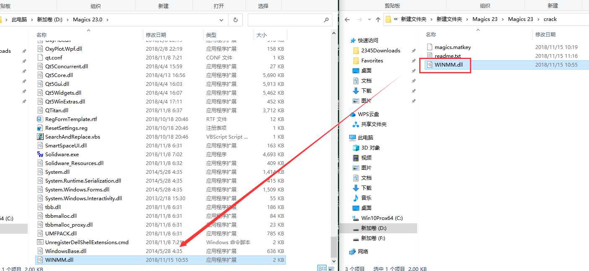Viewport: 589px width, 271px height.
Task: Click the RegFormTemplate.rtf document icon
Action: [x=40, y=119]
